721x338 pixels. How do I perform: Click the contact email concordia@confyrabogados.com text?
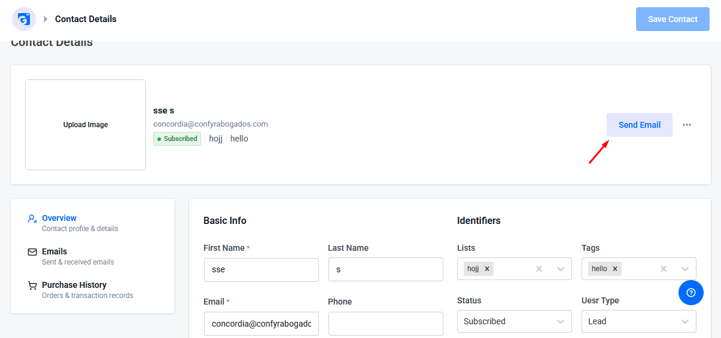[211, 124]
